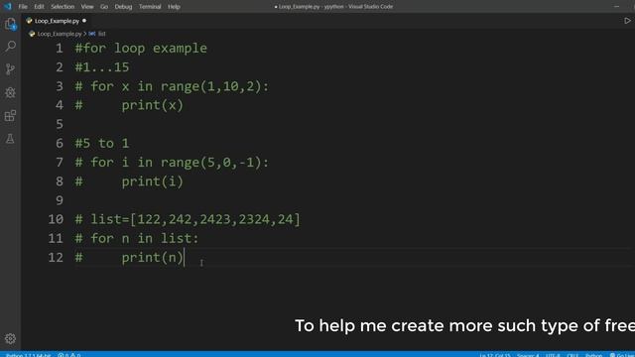Click the unsaved dot on Loop_Example.py tab
Viewport: 635px width, 357px height.
(x=84, y=21)
